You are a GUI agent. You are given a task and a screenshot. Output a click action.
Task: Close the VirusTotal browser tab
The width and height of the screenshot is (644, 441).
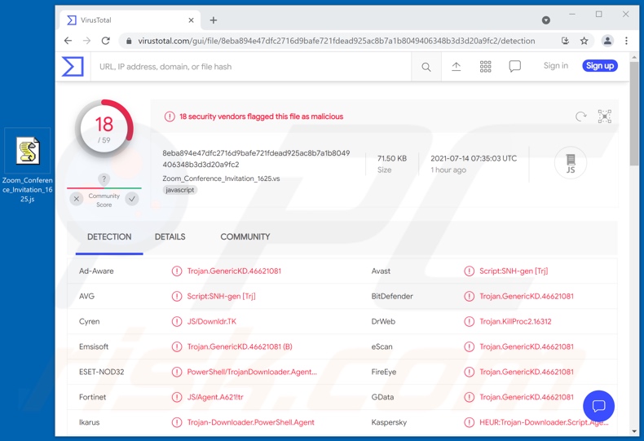tap(191, 20)
